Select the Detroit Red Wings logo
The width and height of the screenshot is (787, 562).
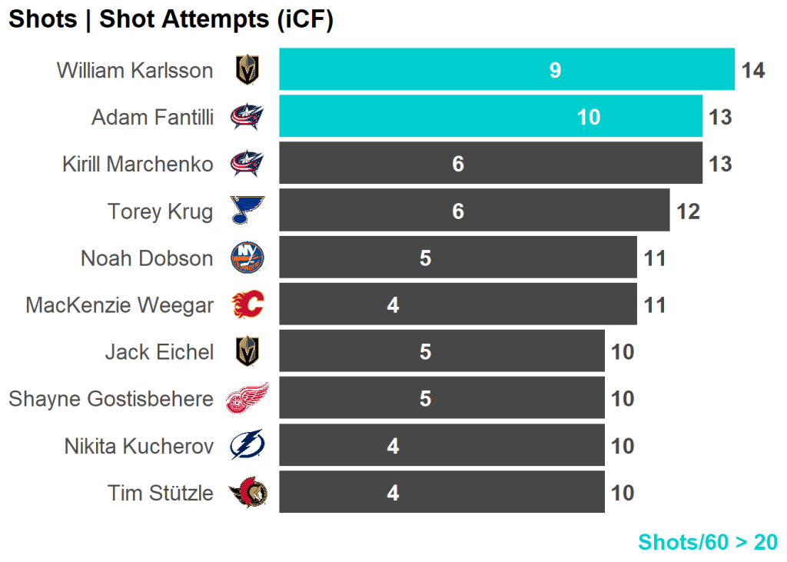click(x=247, y=399)
